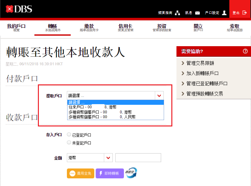Viewport: 251px width, 186px height.
Task: Expand the 提取戶口 dropdown arrow
Action: [x=159, y=96]
